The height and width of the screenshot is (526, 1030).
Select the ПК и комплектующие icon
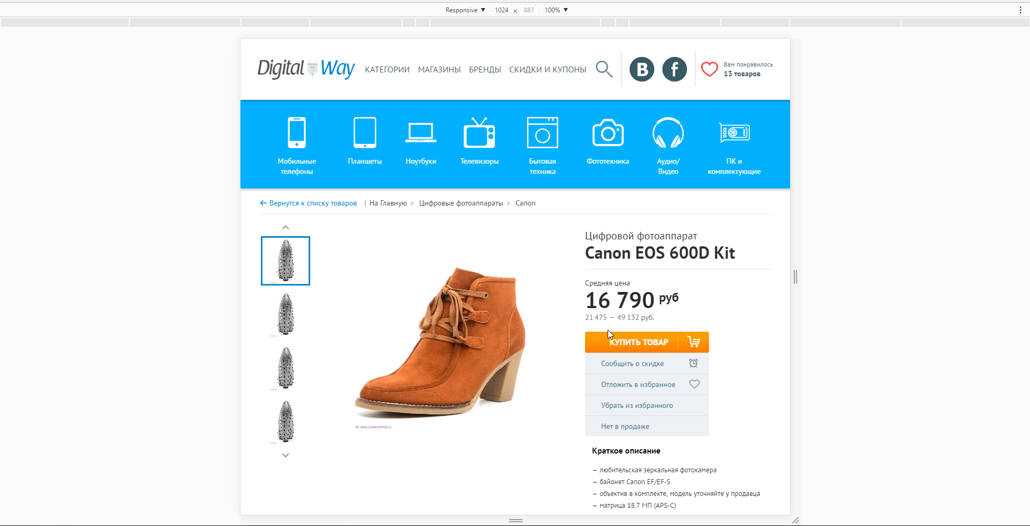[734, 133]
